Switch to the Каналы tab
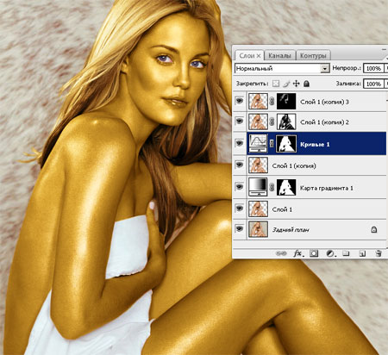Image resolution: width=388 pixels, height=355 pixels. pyautogui.click(x=279, y=55)
